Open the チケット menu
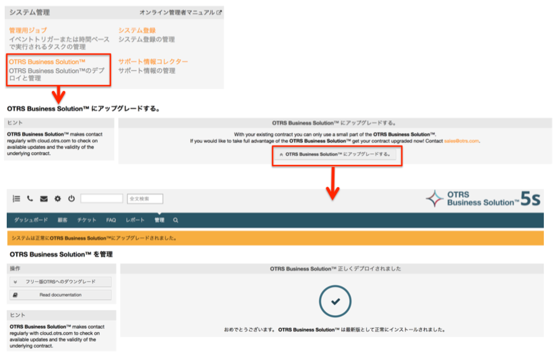 (x=86, y=220)
